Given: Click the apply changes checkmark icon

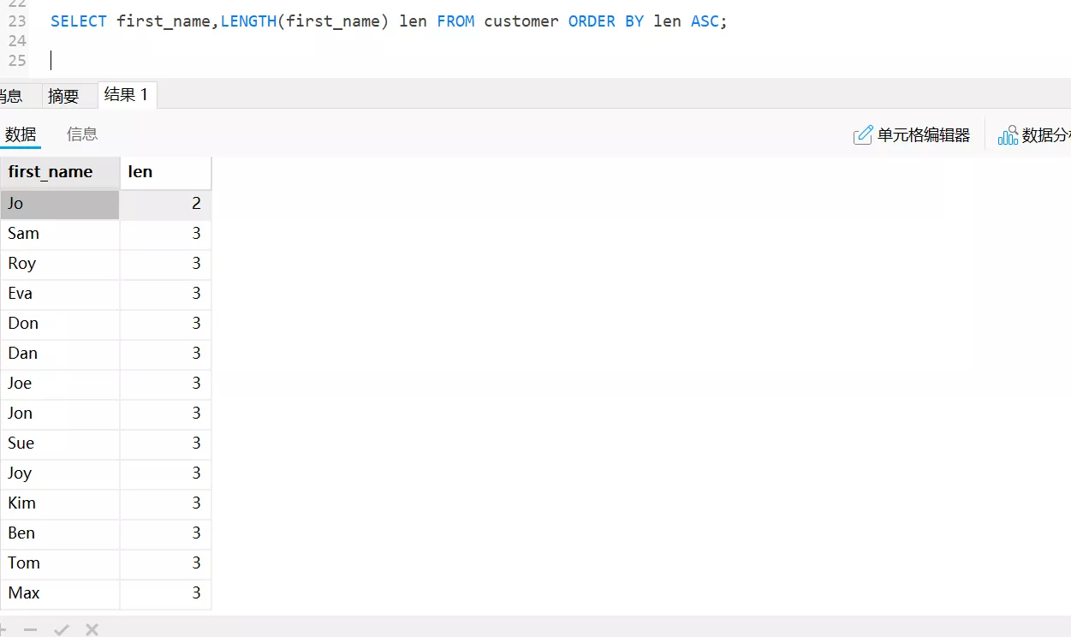Looking at the screenshot, I should [62, 629].
